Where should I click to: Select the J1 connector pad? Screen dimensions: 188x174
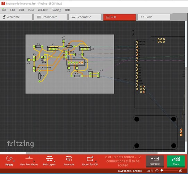(29, 60)
